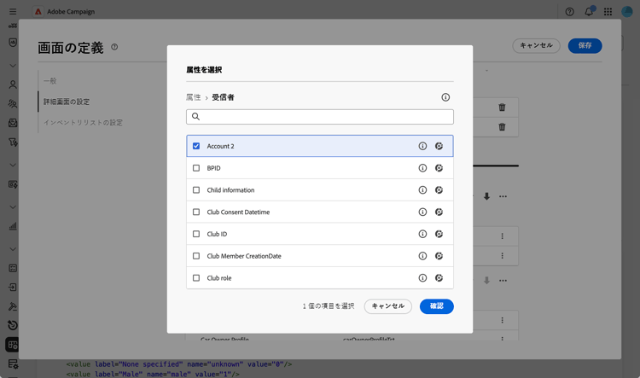Switch to インベントリリストの設定 tab

(83, 123)
